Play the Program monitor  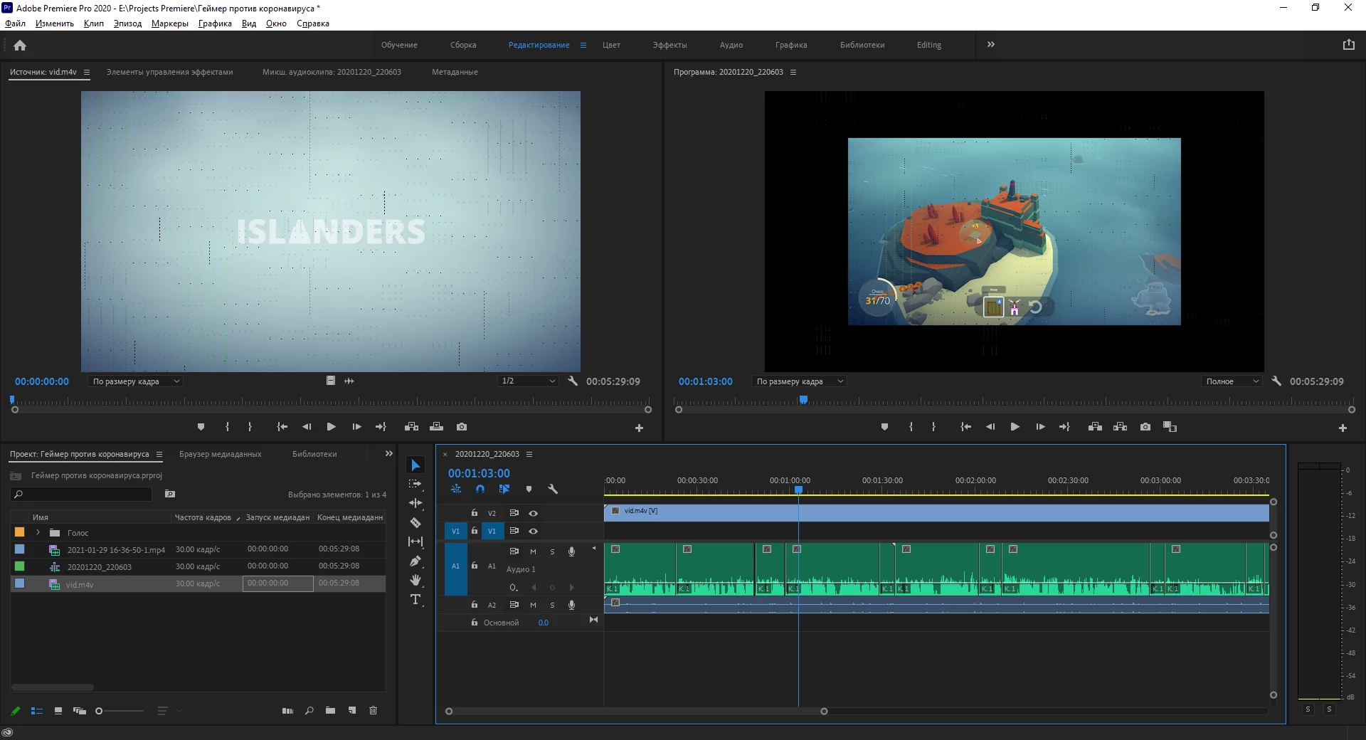1015,427
